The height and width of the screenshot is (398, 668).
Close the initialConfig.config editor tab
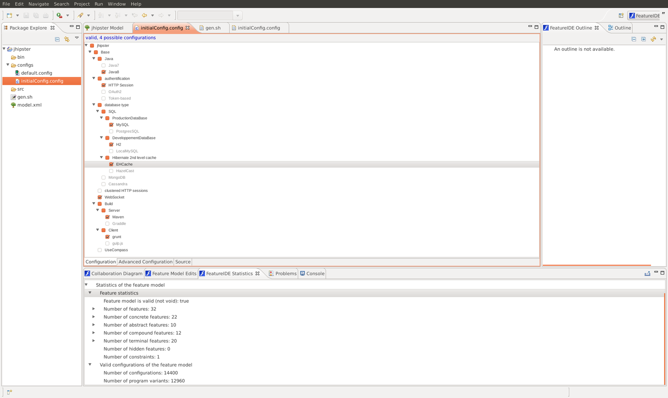188,28
